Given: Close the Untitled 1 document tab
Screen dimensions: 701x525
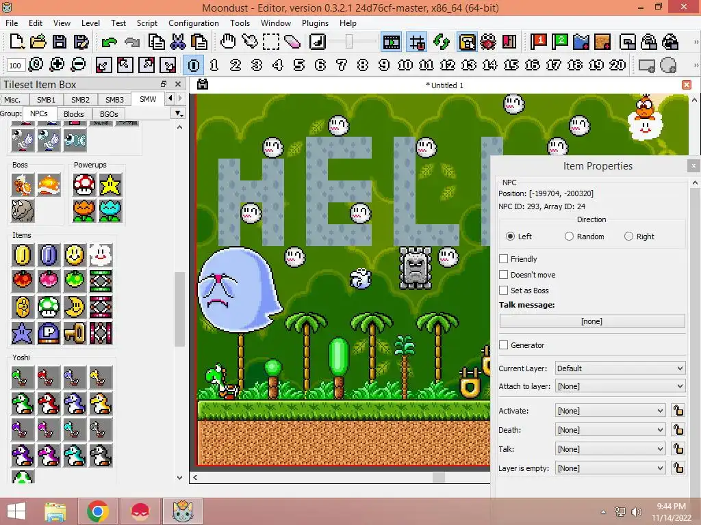Looking at the screenshot, I should click(x=687, y=85).
